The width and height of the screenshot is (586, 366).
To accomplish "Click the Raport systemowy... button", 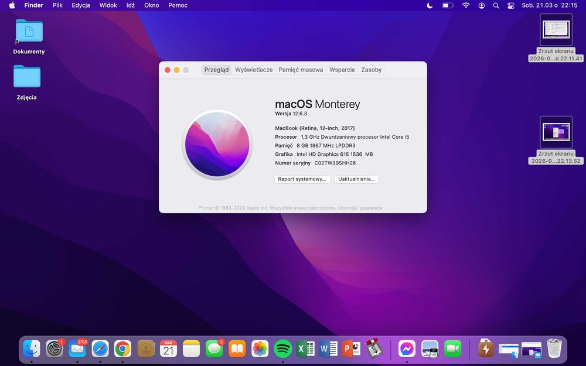I will click(x=302, y=179).
